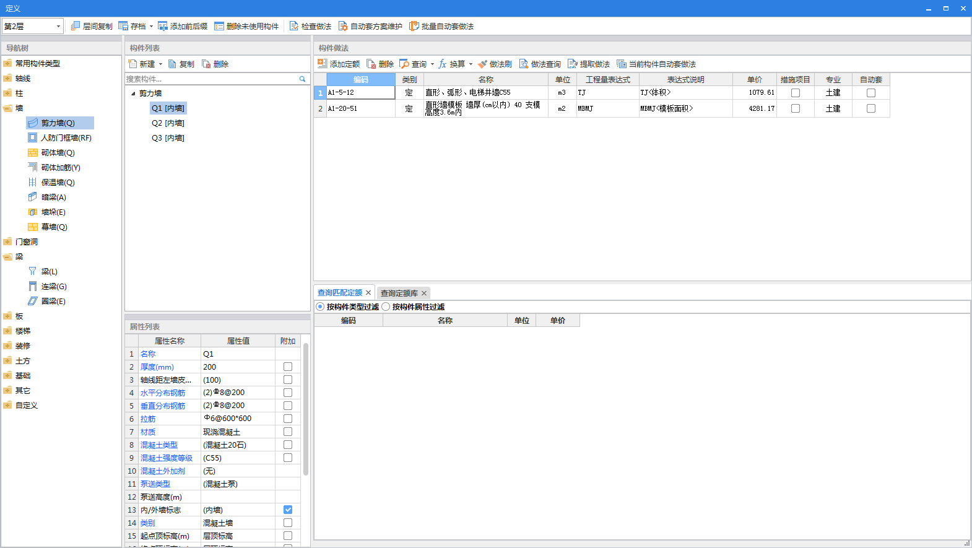Uncheck 附加 checkbox for 内/外墙标志
This screenshot has height=548, width=972.
click(x=288, y=510)
